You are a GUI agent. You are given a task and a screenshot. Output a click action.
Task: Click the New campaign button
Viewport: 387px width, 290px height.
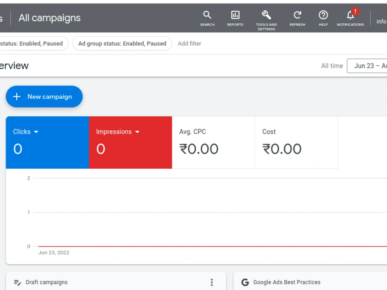click(44, 97)
